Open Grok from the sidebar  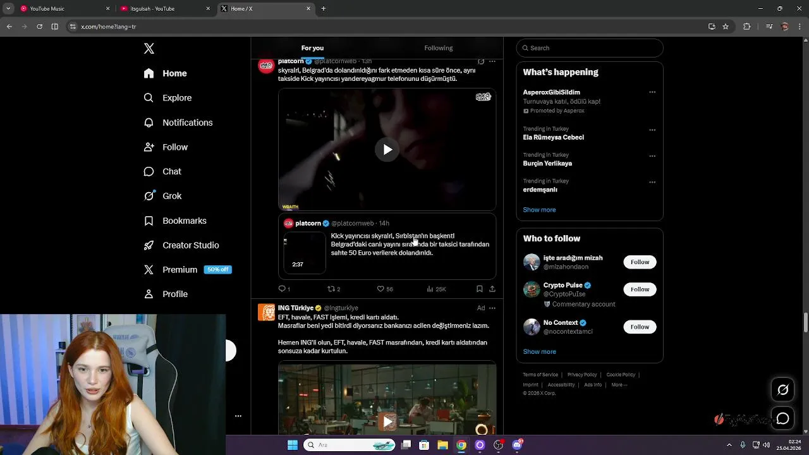[x=163, y=196]
